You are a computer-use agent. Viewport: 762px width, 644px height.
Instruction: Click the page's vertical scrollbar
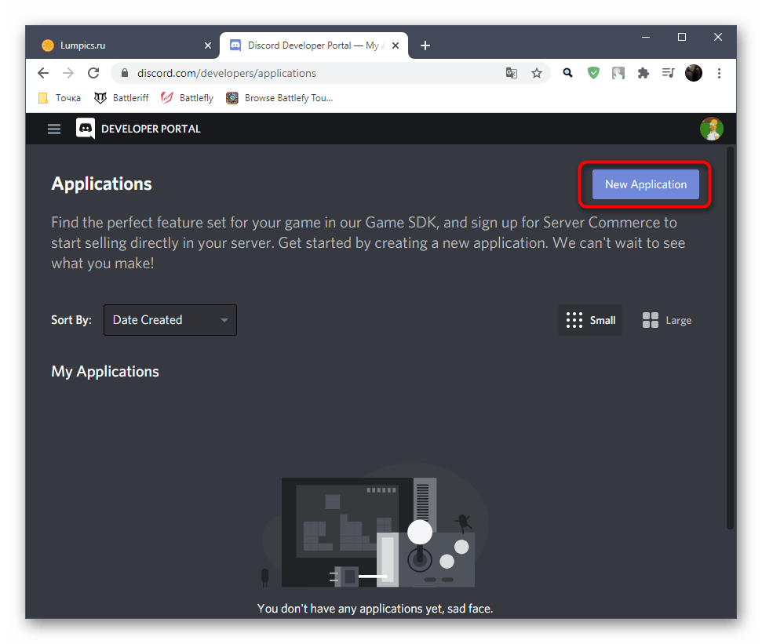[731, 337]
